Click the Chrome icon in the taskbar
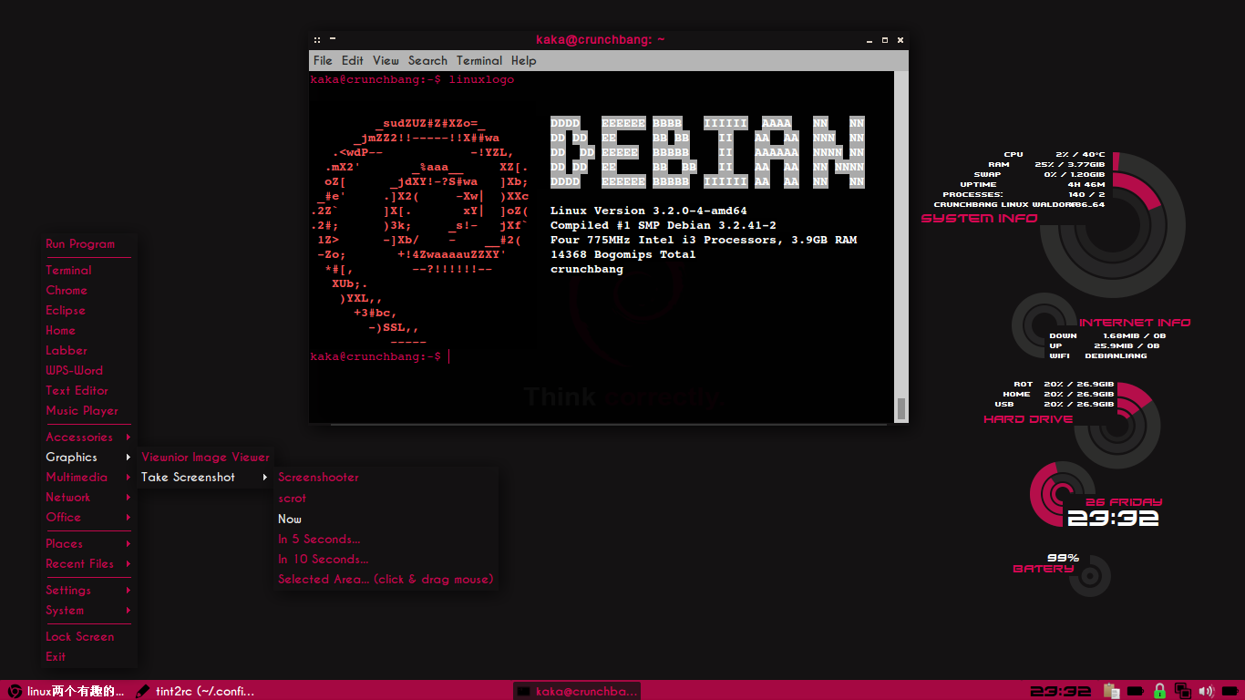The height and width of the screenshot is (700, 1245). point(15,691)
